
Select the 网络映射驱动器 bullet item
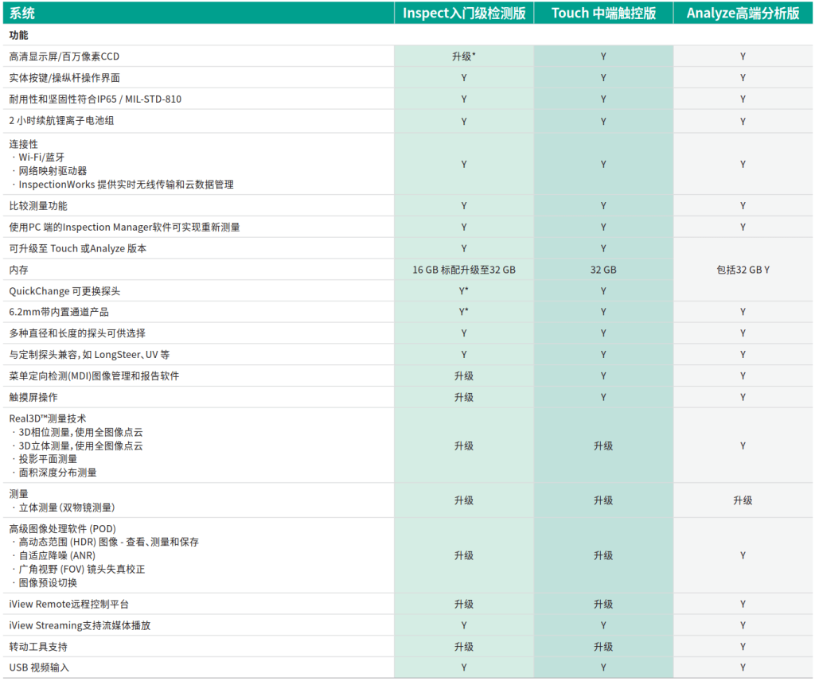pyautogui.click(x=53, y=171)
